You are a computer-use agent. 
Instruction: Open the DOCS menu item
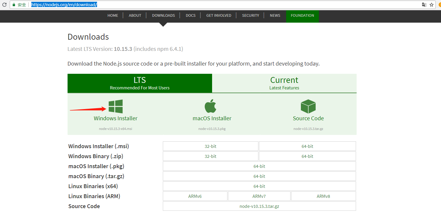(x=191, y=15)
